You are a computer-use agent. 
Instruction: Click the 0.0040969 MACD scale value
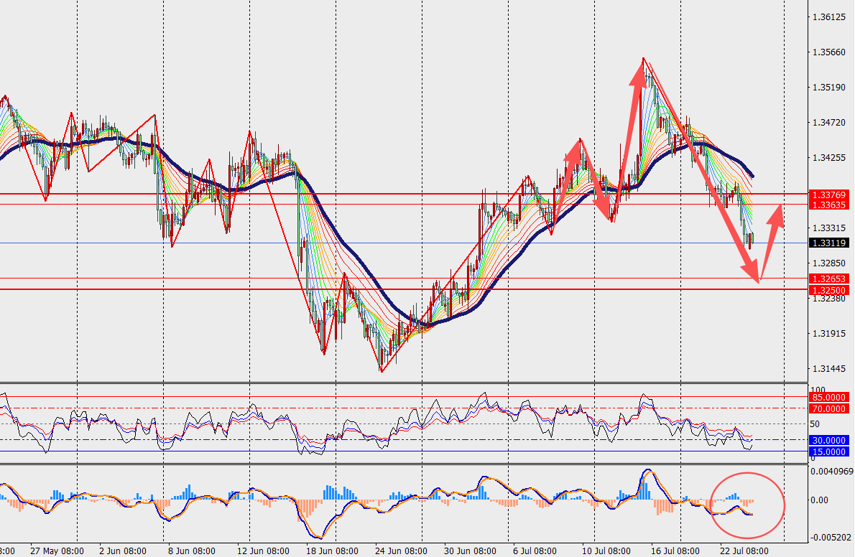click(831, 471)
